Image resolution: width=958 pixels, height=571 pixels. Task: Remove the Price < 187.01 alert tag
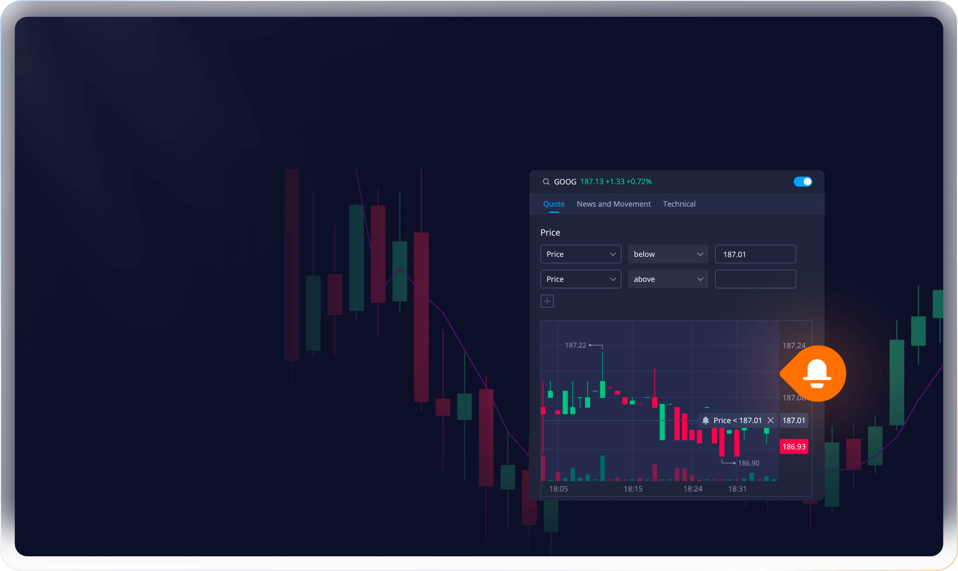click(770, 420)
